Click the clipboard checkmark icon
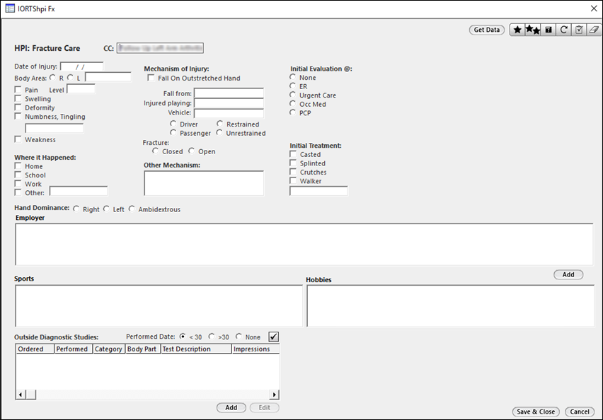Viewport: 603px width, 420px height. point(579,30)
